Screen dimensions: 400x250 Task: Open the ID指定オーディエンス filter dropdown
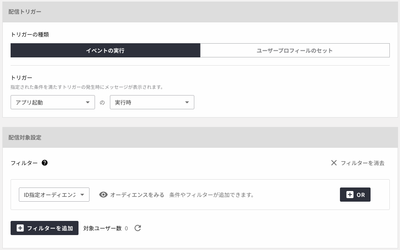[x=54, y=195]
